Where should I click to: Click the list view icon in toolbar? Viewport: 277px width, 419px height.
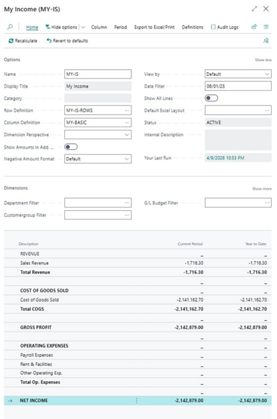(266, 27)
